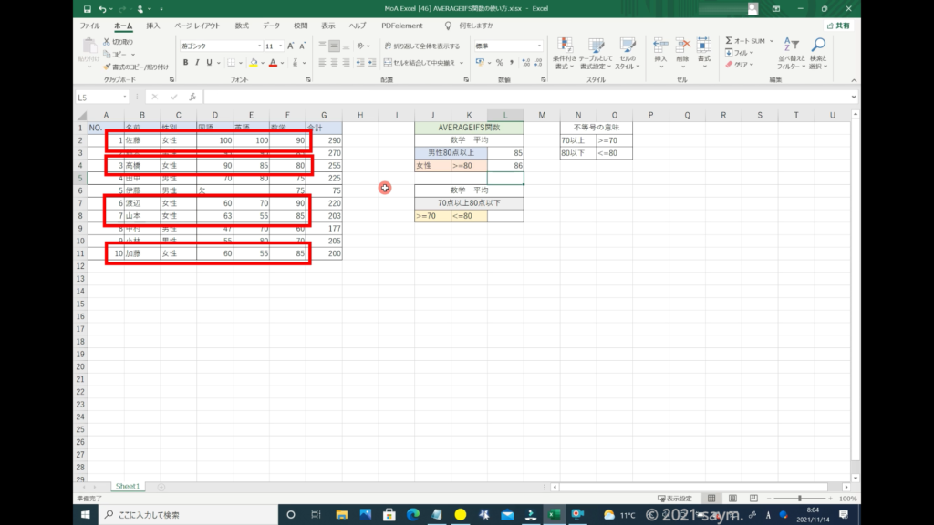Image resolution: width=934 pixels, height=525 pixels.
Task: Open Find and Select (検索と選択)
Action: (x=818, y=53)
